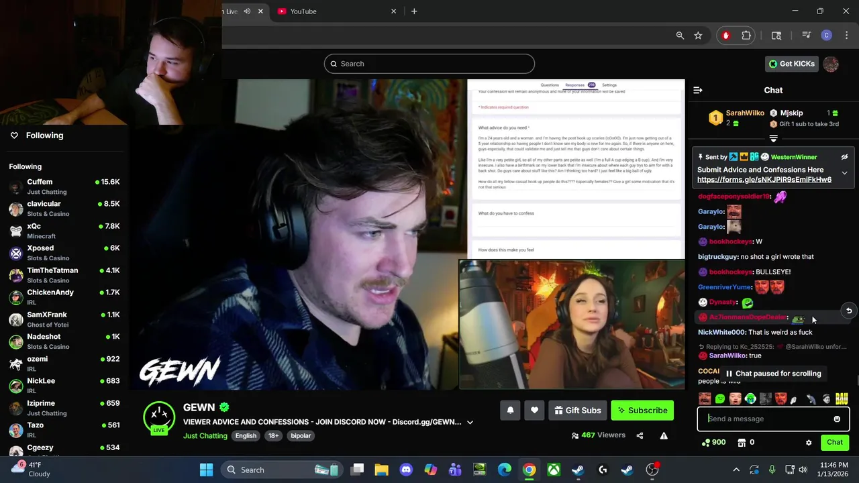Open chat settings via the gear icon

[809, 443]
